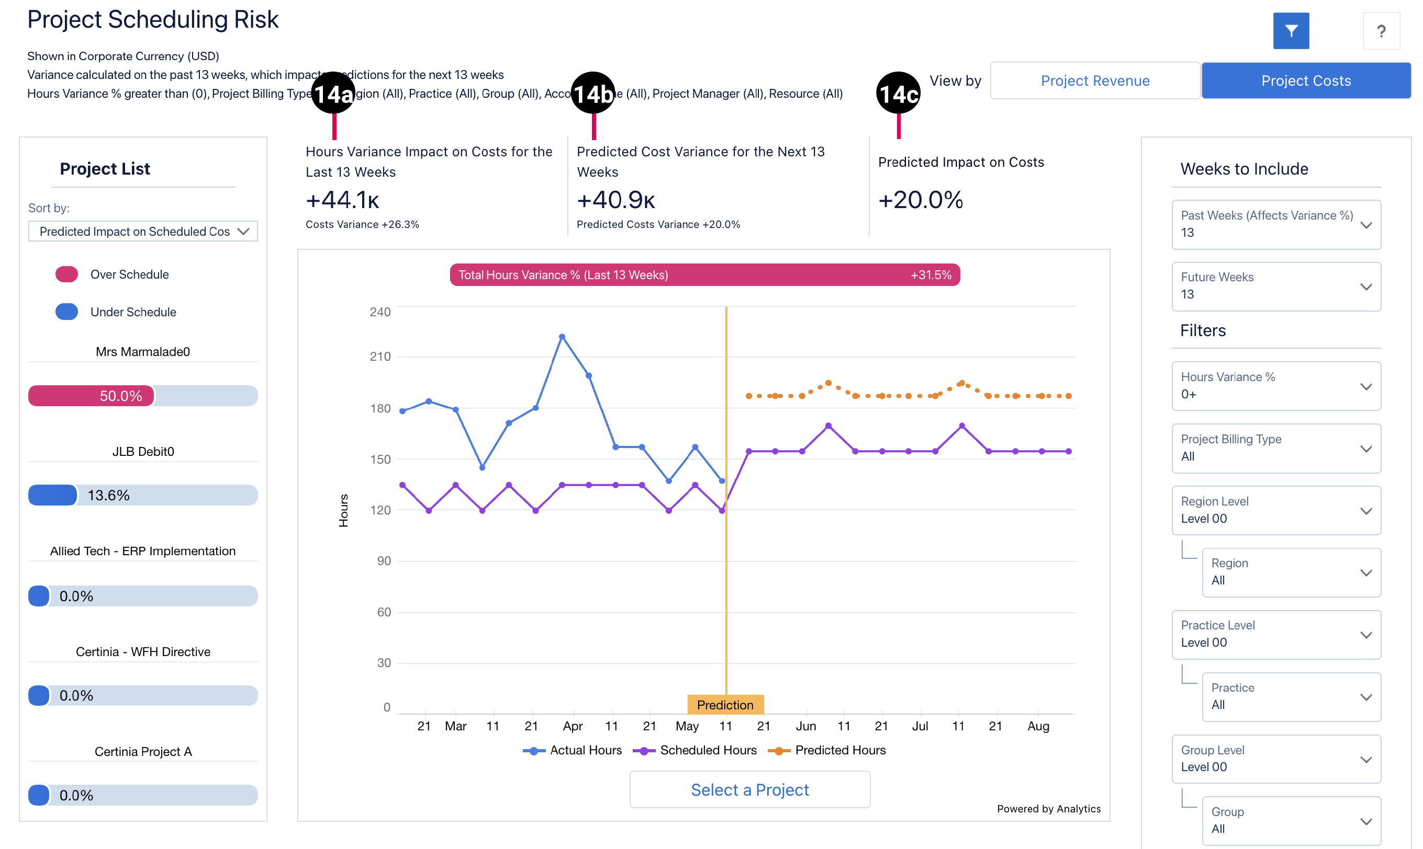Toggle Predicted Hours legend marker
Image resolution: width=1423 pixels, height=849 pixels.
tap(779, 751)
